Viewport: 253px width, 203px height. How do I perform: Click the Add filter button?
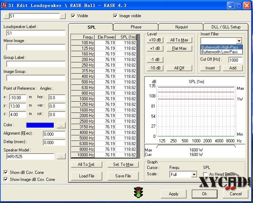coord(233,68)
